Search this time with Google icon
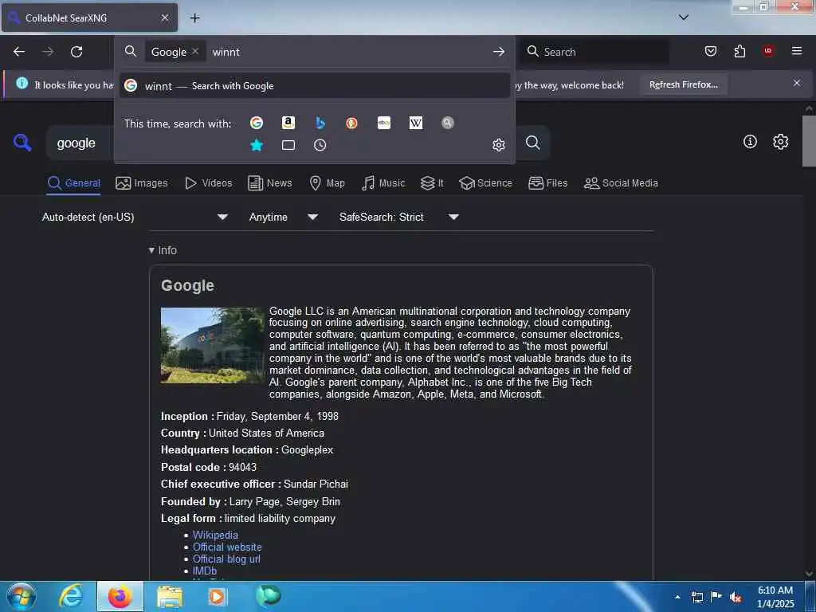The height and width of the screenshot is (612, 816). (257, 123)
